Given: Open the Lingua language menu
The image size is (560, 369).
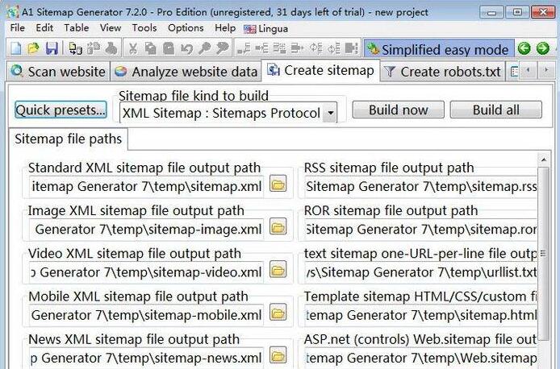Looking at the screenshot, I should (x=266, y=28).
